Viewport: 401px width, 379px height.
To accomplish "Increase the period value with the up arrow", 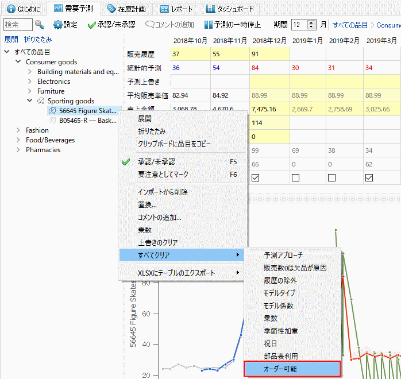I will [311, 22].
